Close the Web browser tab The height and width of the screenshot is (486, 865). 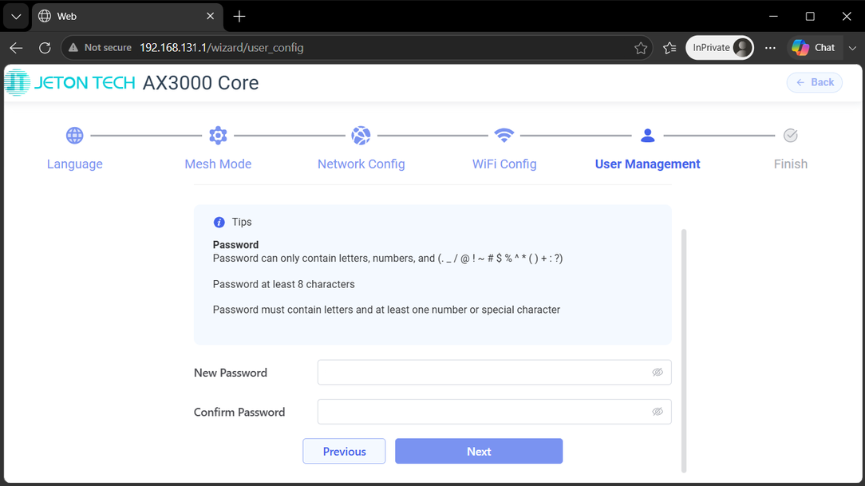pyautogui.click(x=210, y=17)
